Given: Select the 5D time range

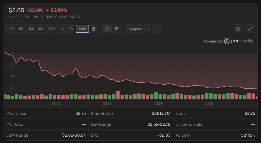Looking at the screenshot, I should pyautogui.click(x=21, y=29).
